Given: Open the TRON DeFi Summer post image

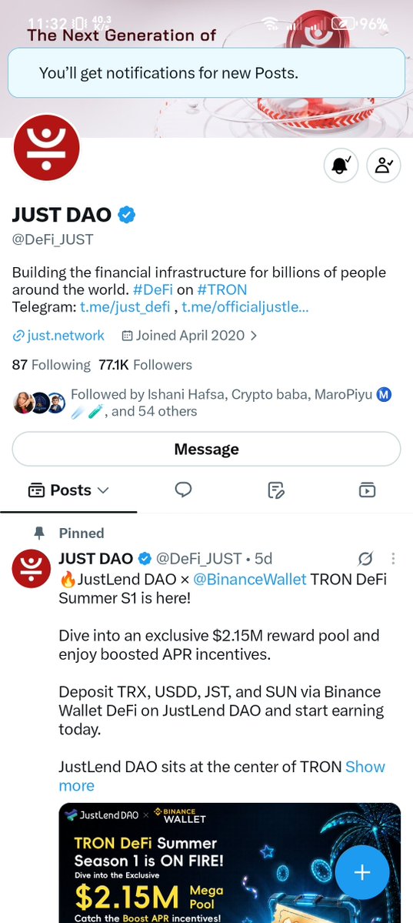Looking at the screenshot, I should click(230, 862).
